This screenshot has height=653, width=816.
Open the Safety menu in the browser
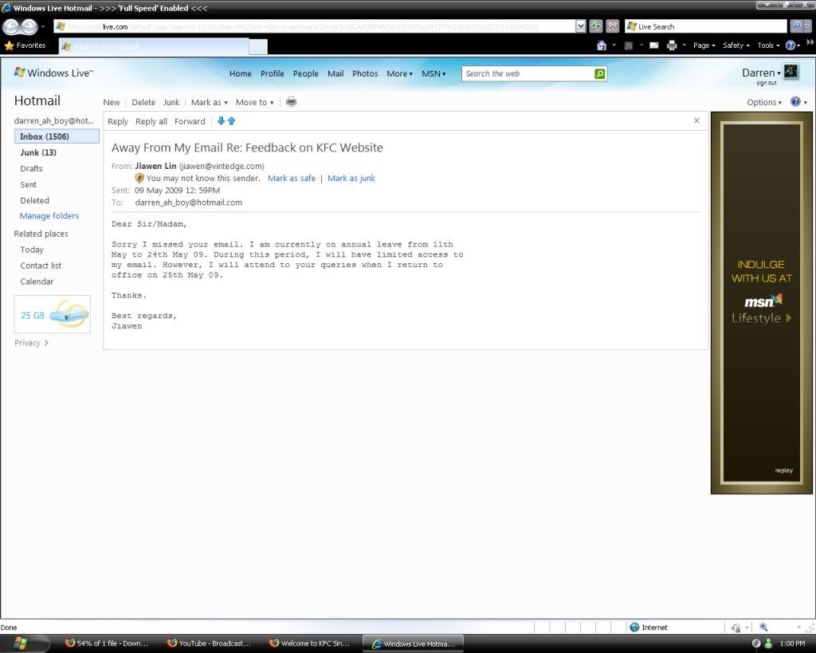click(x=736, y=45)
